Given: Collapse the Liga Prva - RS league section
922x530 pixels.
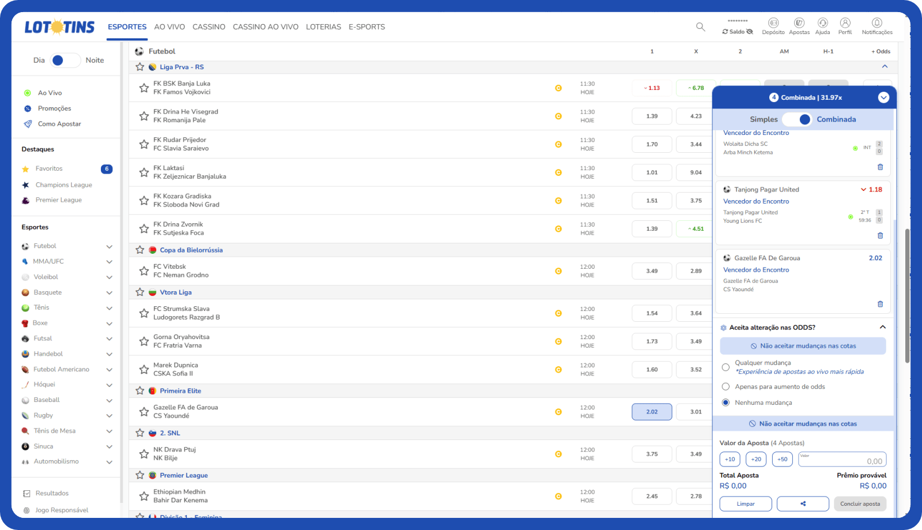Looking at the screenshot, I should 885,67.
